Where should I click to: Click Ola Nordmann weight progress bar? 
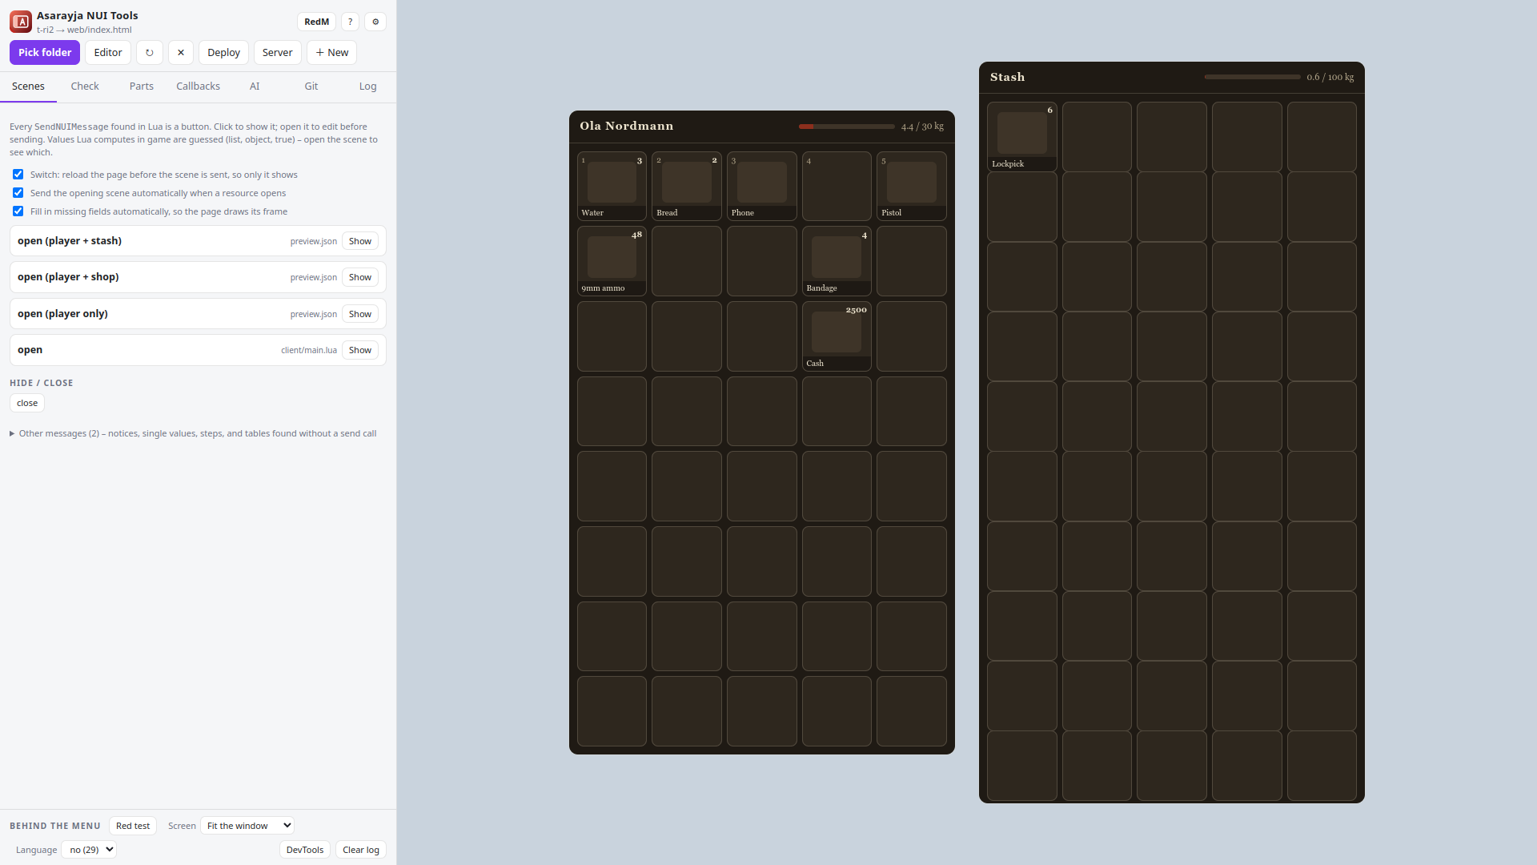846,127
